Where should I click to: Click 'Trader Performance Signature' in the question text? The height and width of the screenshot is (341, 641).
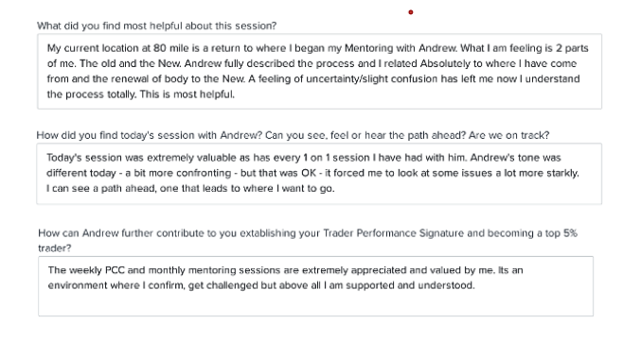click(x=394, y=233)
